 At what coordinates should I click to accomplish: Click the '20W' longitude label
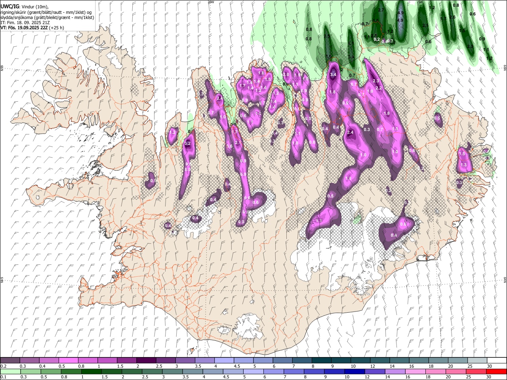(x=211, y=2)
